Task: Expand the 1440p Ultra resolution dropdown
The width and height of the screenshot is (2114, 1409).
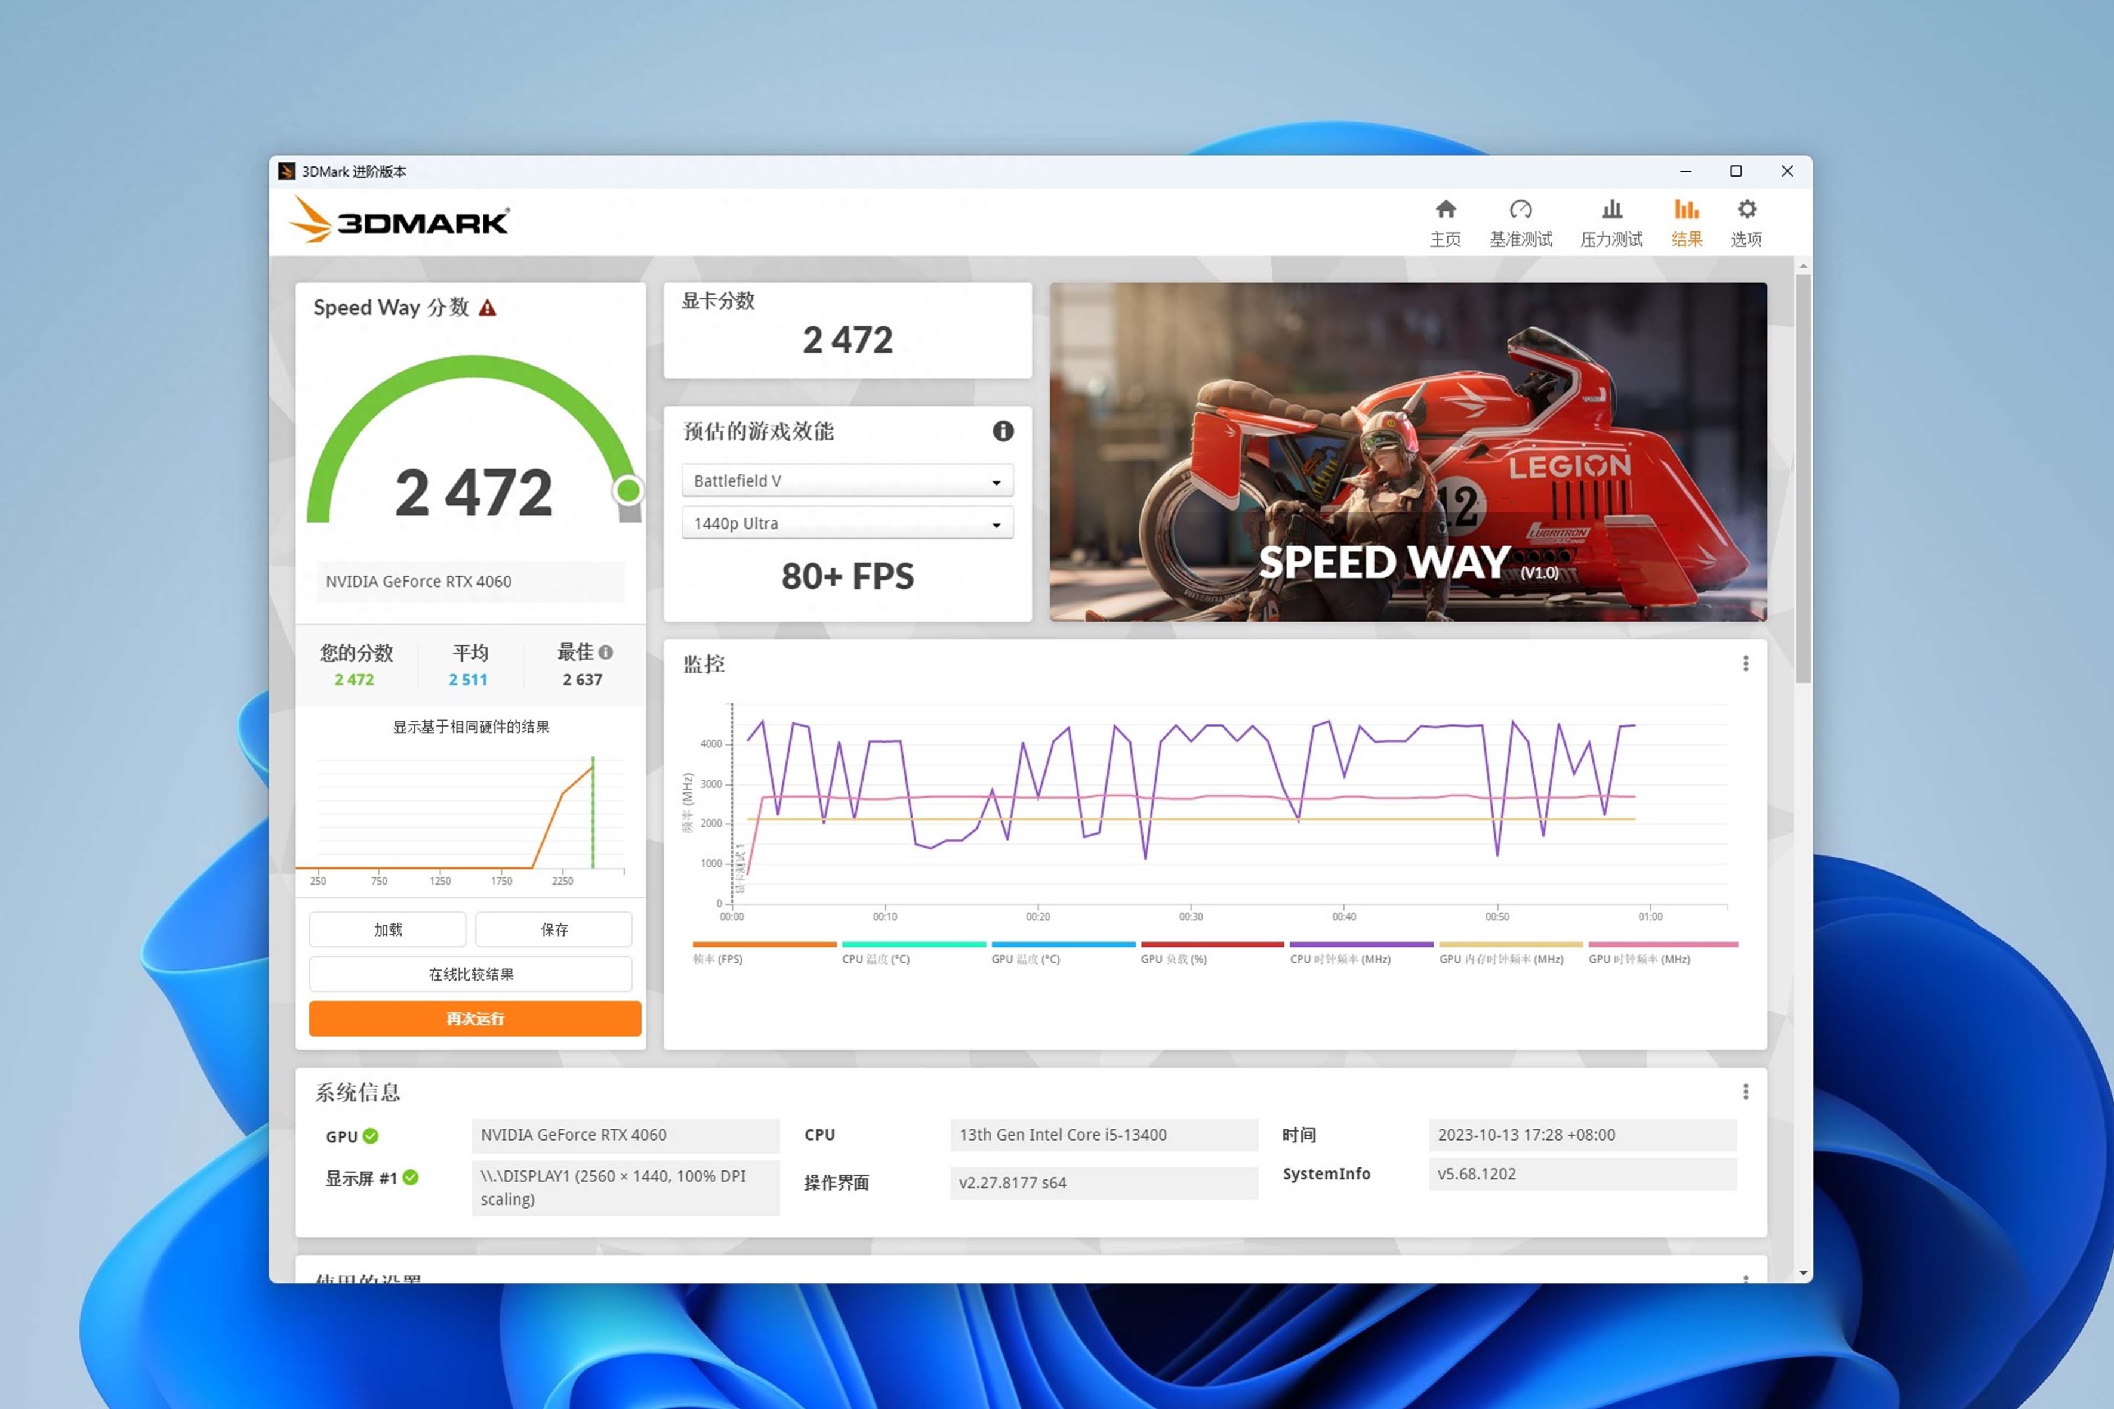Action: (847, 523)
